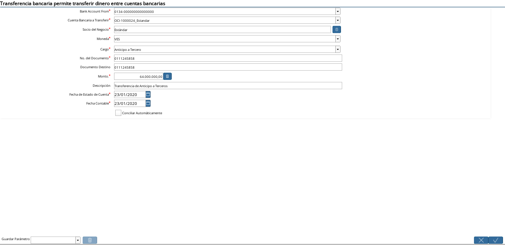This screenshot has height=245, width=505.
Task: Confirm the transfer with the checkmark button
Action: pos(496,240)
